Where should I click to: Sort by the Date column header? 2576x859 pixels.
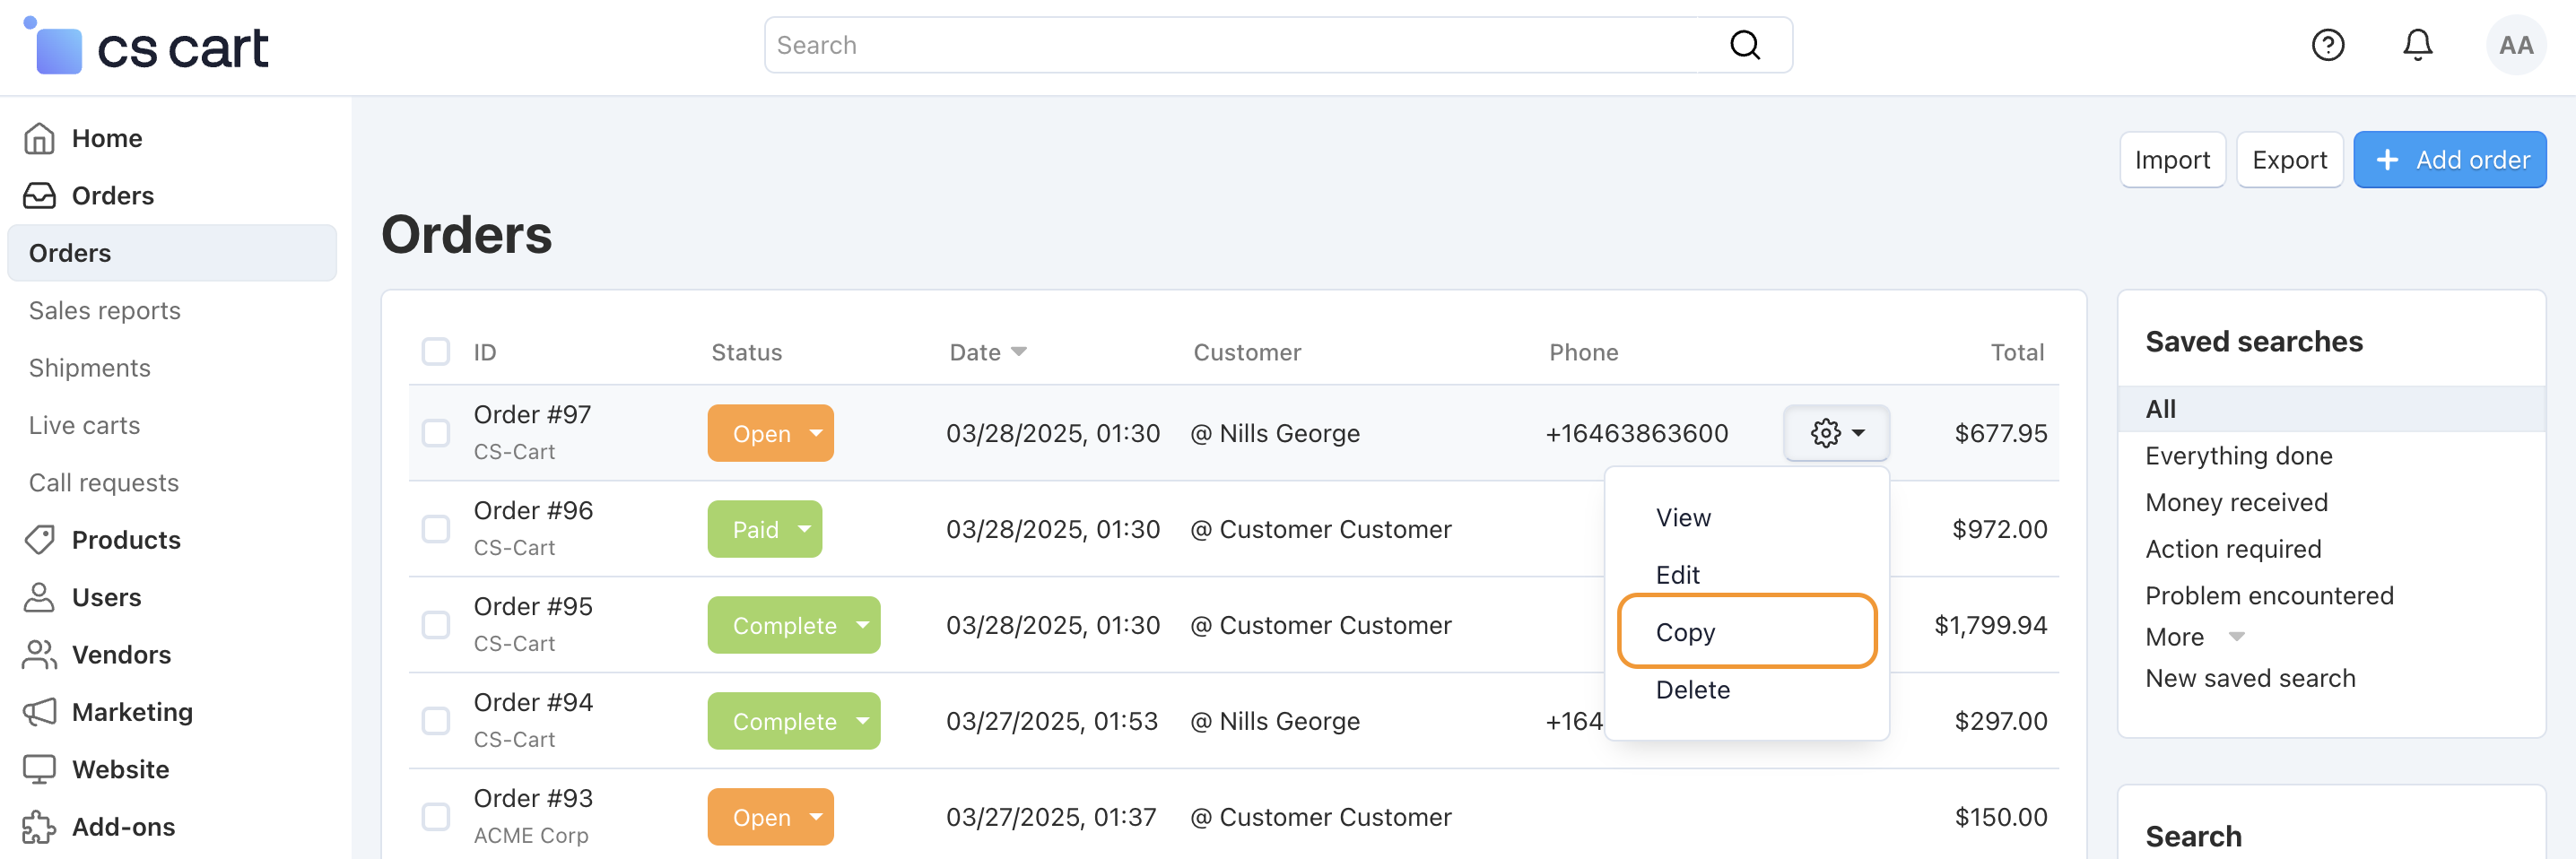click(987, 352)
